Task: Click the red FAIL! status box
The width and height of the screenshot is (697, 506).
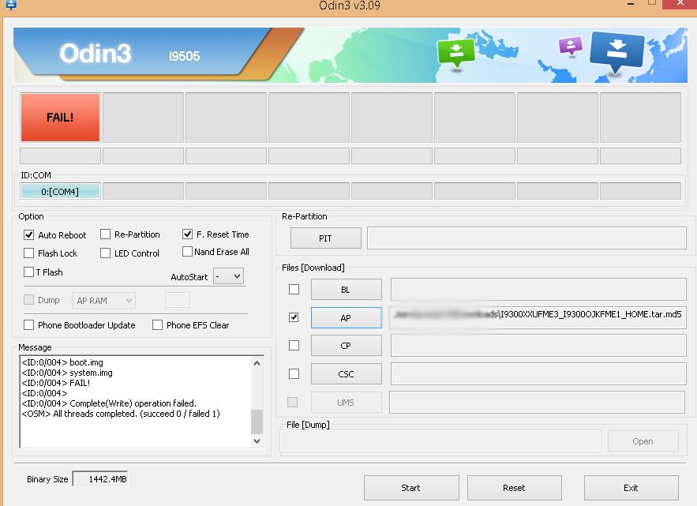Action: pos(60,118)
